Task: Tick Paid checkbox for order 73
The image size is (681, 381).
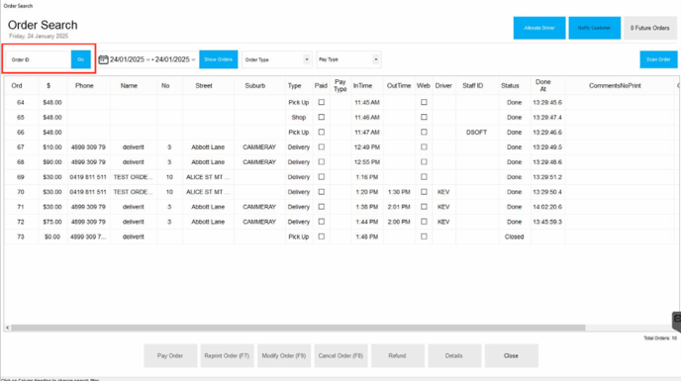Action: point(322,237)
